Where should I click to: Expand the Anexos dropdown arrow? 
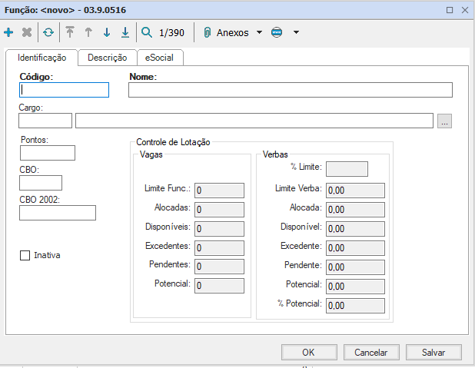click(259, 33)
